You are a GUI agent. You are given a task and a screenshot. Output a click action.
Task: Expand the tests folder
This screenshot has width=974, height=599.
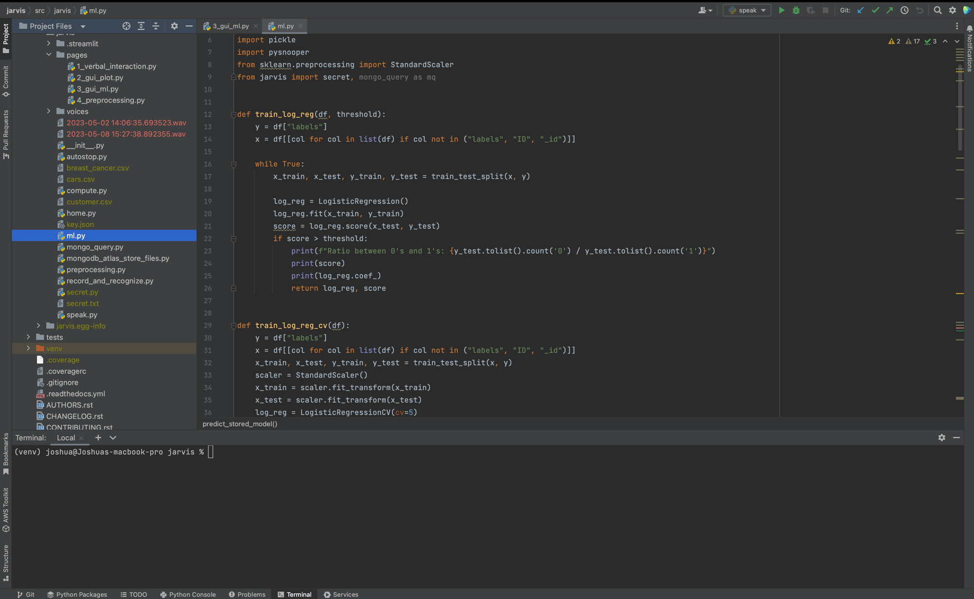tap(28, 337)
